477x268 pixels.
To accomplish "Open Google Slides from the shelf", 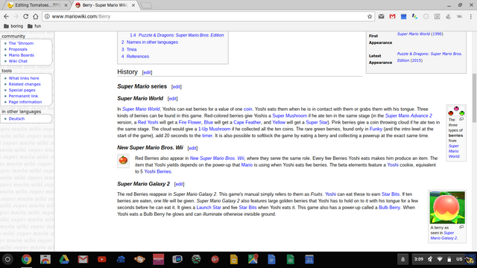I will coord(234,260).
